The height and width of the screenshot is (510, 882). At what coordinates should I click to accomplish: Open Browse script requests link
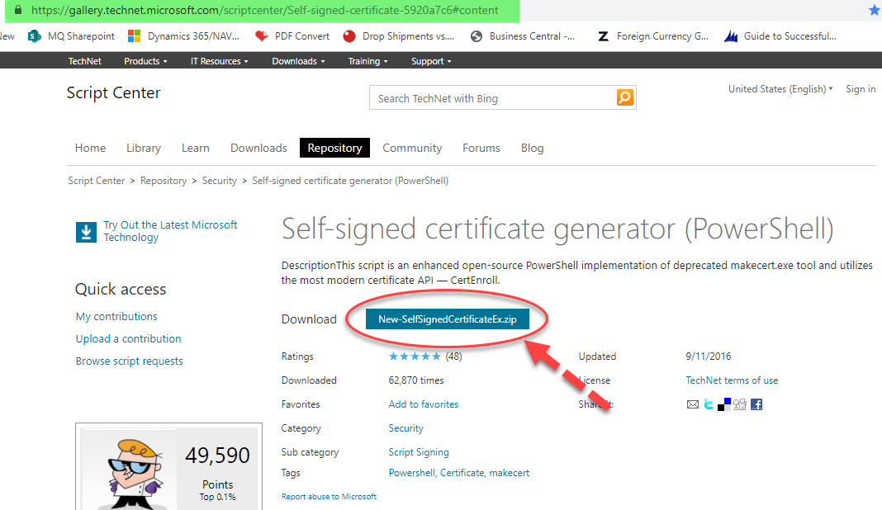(130, 361)
